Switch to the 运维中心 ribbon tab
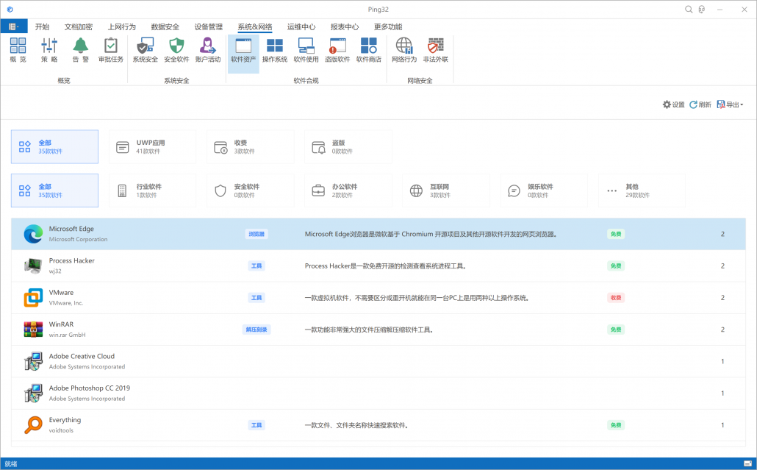Image resolution: width=757 pixels, height=470 pixels. [x=301, y=26]
